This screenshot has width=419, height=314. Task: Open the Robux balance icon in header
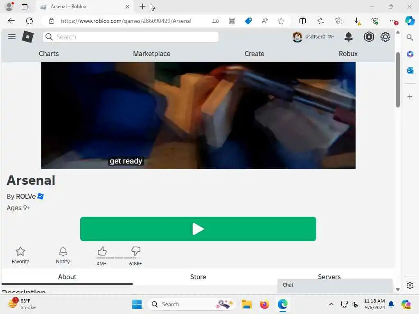click(369, 37)
